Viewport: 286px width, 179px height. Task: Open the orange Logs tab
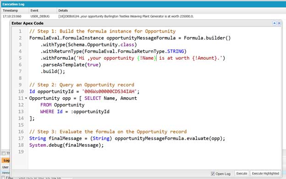pos(6,160)
